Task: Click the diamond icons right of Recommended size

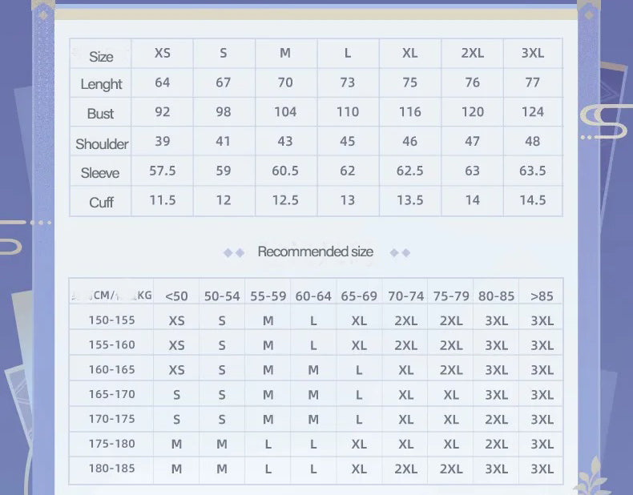Action: 400,252
